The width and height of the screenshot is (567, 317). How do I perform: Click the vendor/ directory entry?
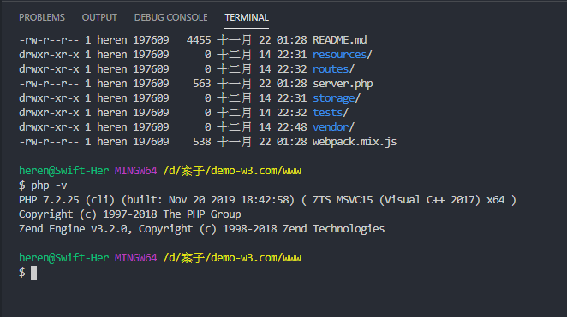coord(333,127)
